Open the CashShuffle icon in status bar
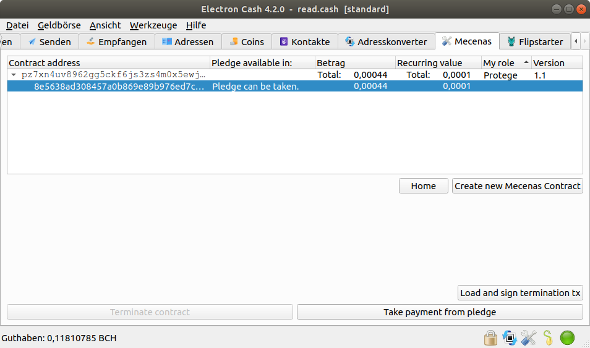 coord(510,338)
